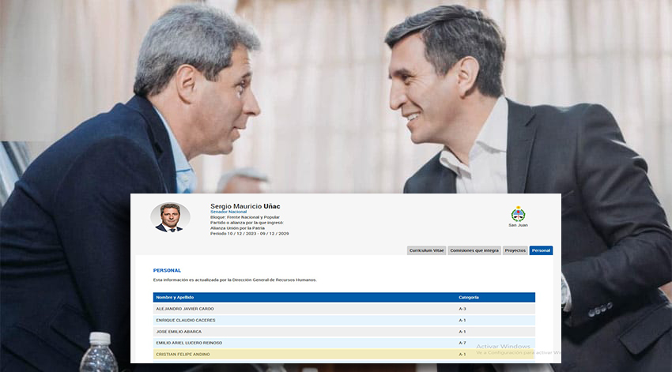
Task: Click the Nombre y Apellido column header
Action: (175, 297)
